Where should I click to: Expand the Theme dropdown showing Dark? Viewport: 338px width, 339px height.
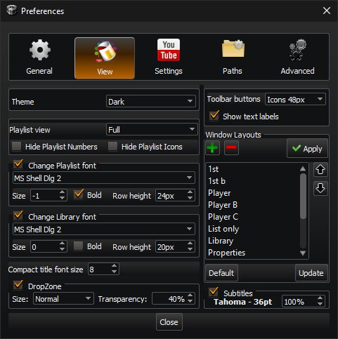(151, 101)
